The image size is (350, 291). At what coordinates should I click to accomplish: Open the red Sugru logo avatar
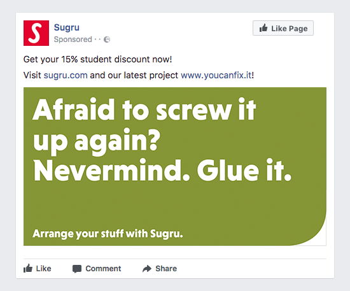click(36, 33)
